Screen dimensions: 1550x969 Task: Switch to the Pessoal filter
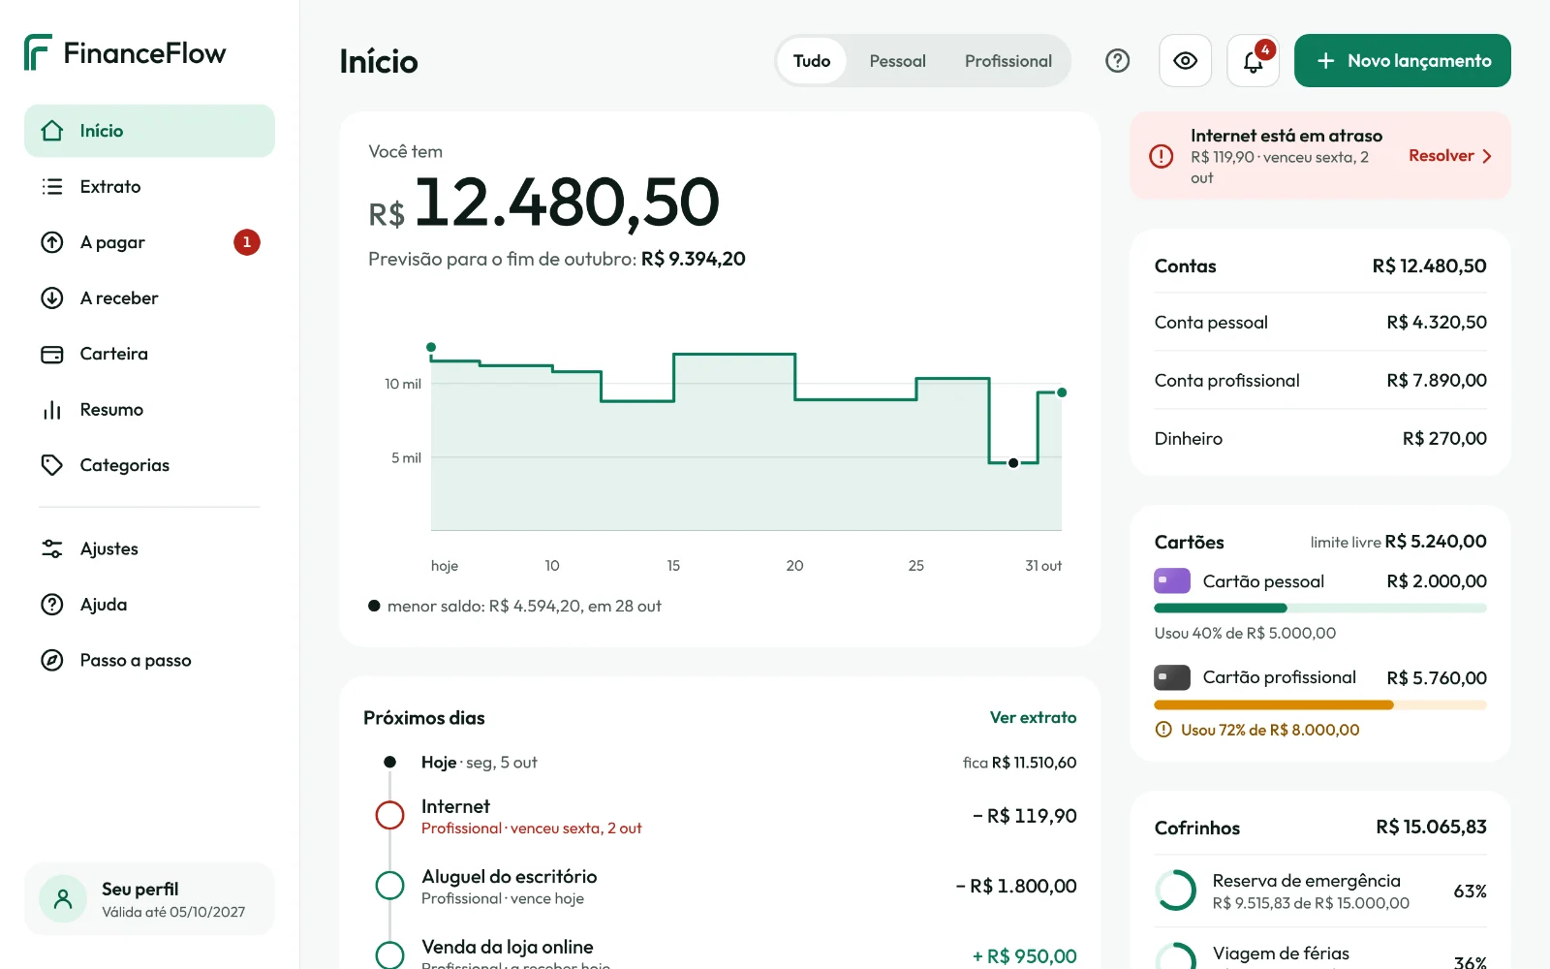coord(897,61)
